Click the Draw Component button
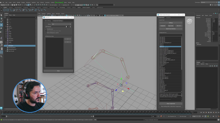 (171, 104)
